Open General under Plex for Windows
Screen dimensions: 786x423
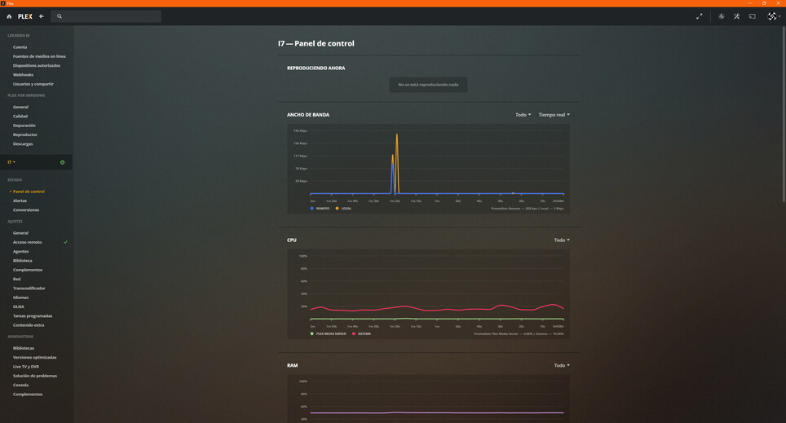20,107
